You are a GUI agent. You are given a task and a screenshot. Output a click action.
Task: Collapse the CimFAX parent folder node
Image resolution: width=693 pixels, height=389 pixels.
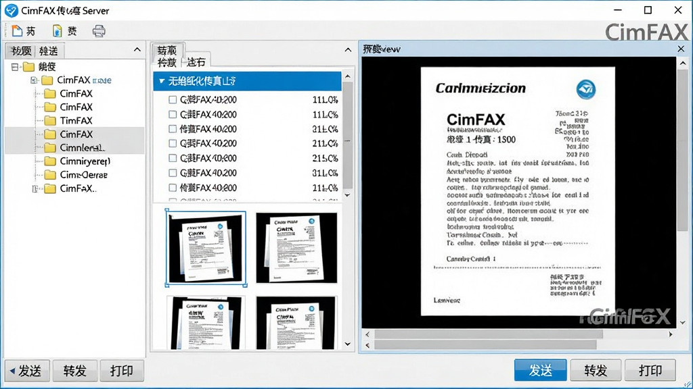pyautogui.click(x=34, y=80)
